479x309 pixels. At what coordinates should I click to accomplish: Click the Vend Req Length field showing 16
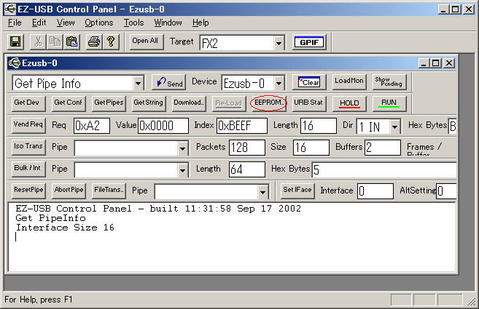click(x=319, y=126)
